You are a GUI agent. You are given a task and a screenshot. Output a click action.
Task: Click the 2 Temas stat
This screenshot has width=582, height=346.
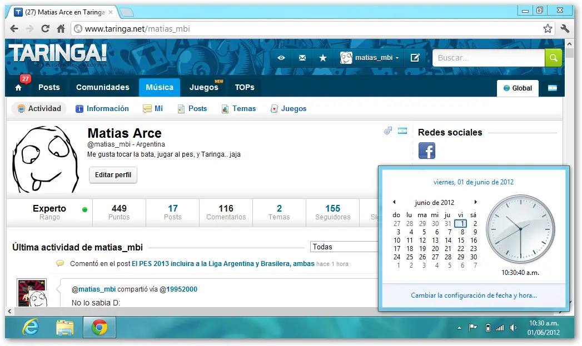(x=279, y=212)
